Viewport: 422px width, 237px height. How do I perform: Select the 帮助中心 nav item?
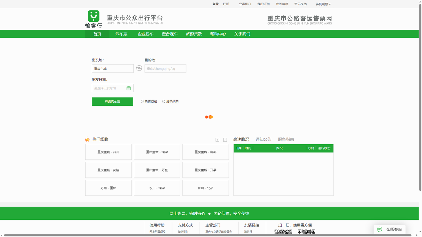tap(218, 34)
